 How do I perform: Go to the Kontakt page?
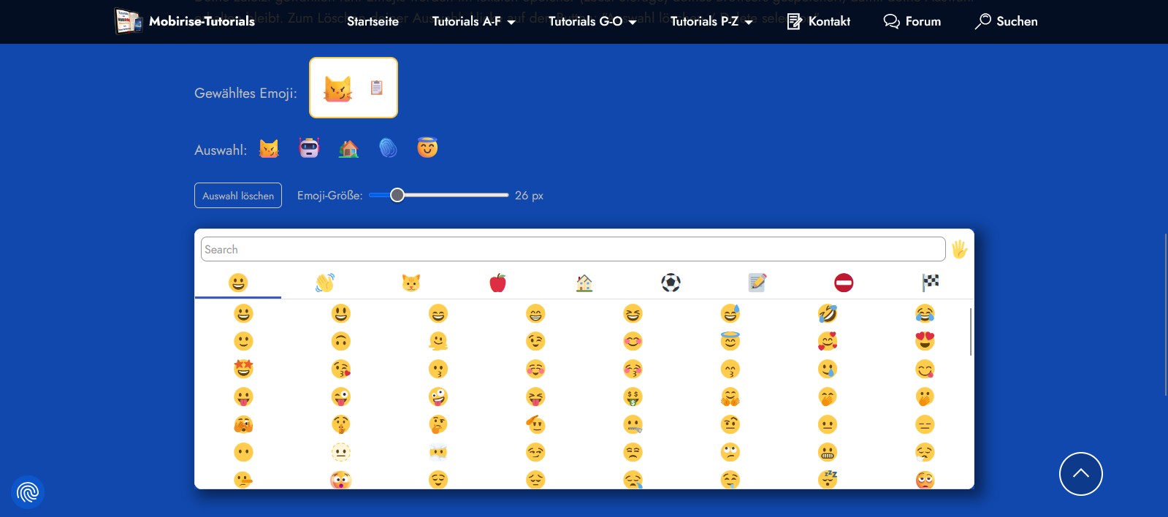point(818,22)
